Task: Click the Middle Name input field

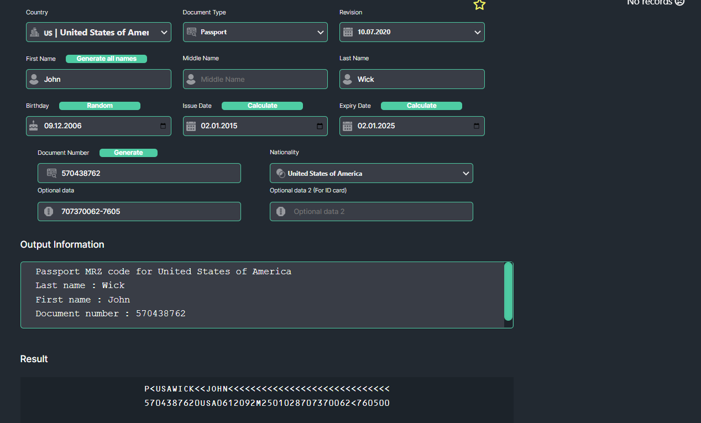Action: 260,79
